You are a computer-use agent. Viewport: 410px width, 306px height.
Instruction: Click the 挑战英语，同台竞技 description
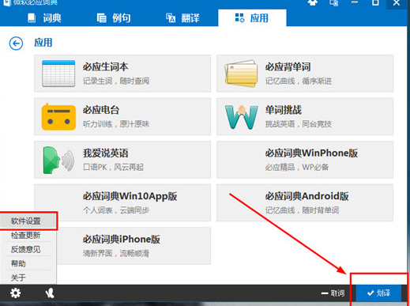pyautogui.click(x=299, y=124)
